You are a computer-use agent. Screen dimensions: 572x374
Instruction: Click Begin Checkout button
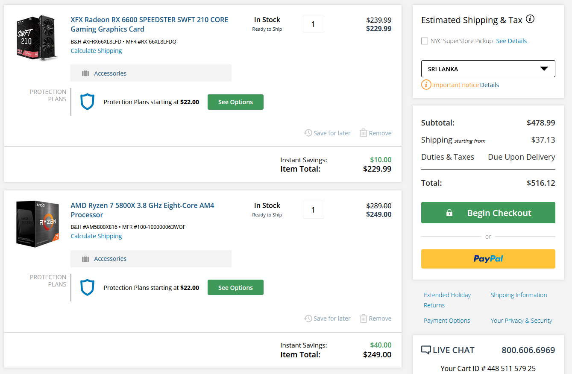488,213
